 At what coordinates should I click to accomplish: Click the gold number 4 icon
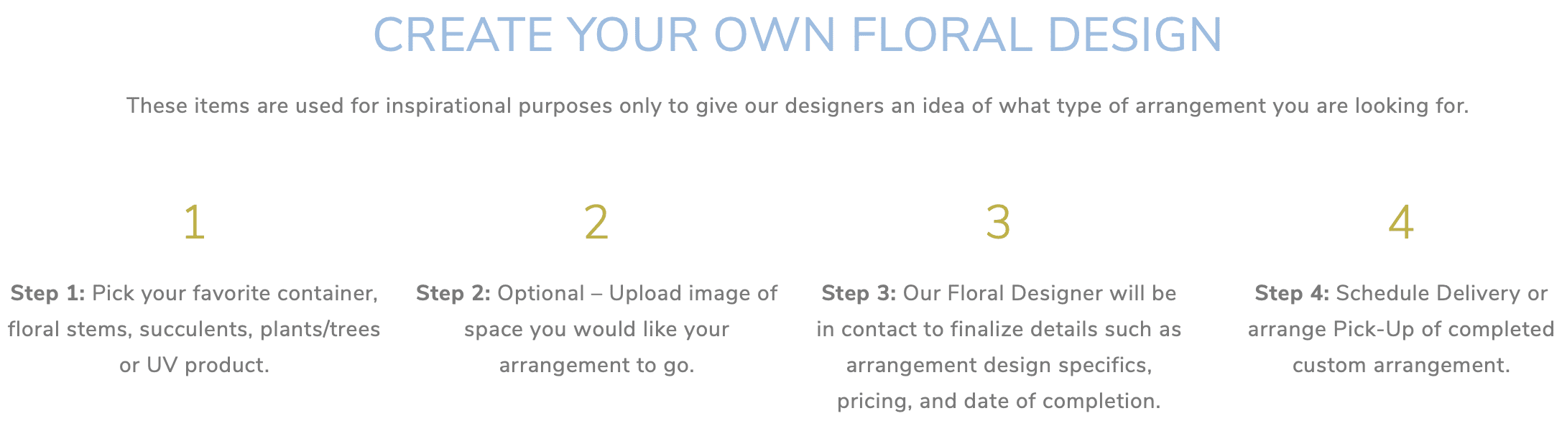[1401, 222]
